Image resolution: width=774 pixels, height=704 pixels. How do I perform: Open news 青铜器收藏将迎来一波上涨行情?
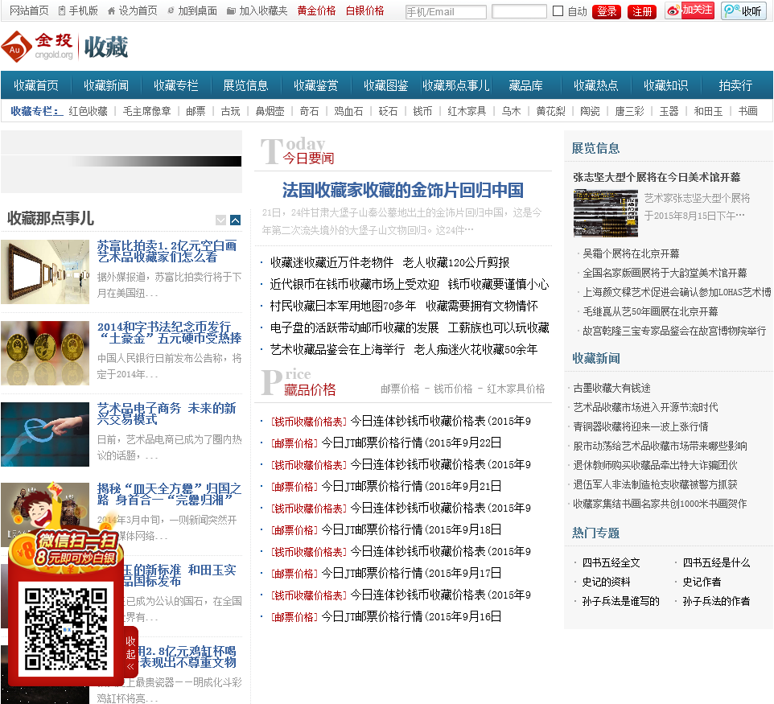(x=640, y=426)
